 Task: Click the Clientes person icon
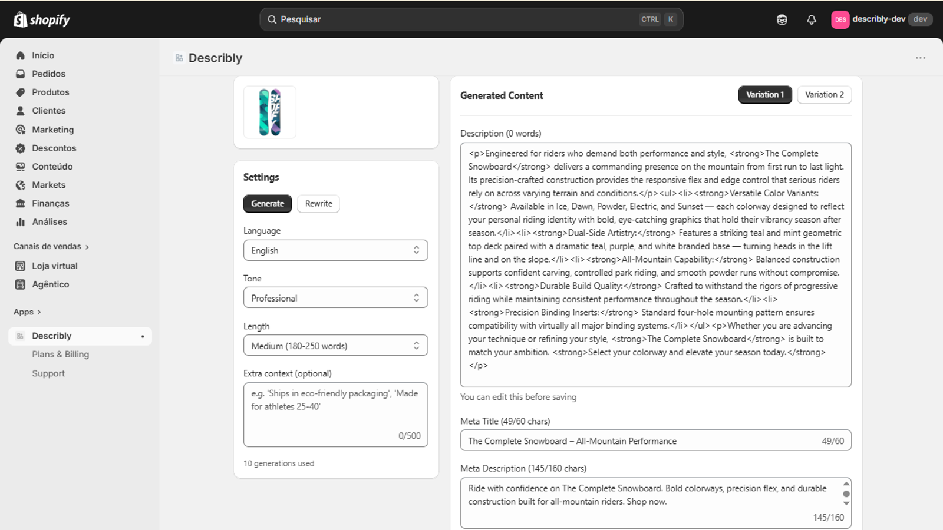[21, 110]
